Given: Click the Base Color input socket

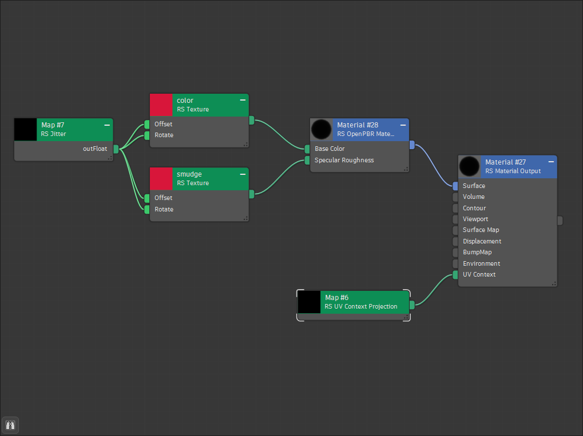Looking at the screenshot, I should (307, 149).
